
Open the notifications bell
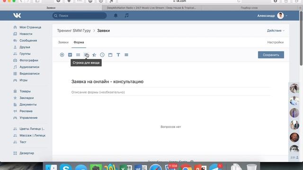tap(116, 16)
